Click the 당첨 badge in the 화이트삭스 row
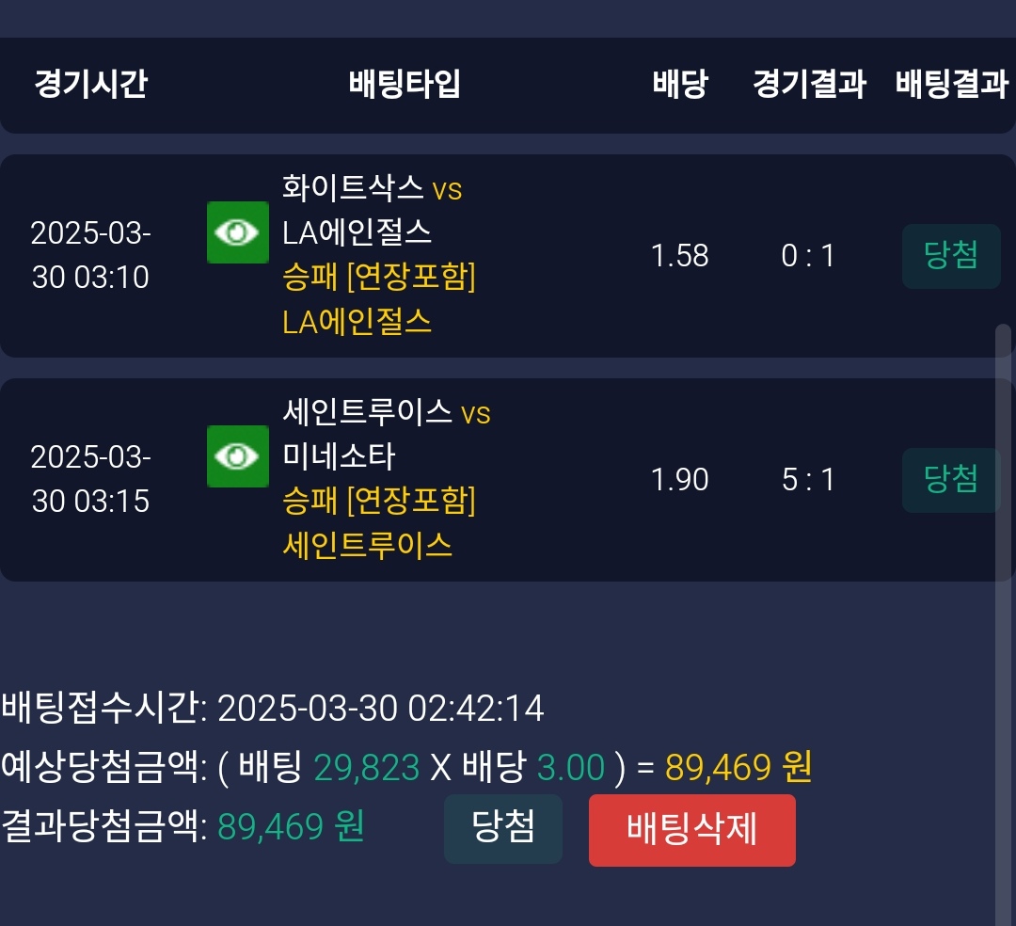 coord(951,256)
